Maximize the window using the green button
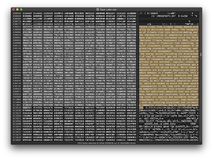This screenshot has width=213, height=159. 21,9
